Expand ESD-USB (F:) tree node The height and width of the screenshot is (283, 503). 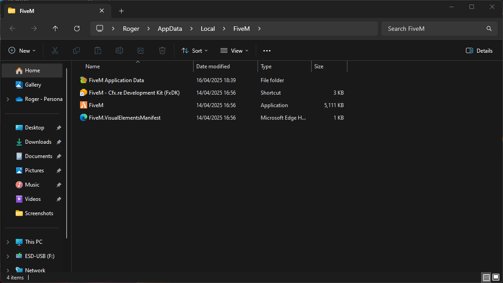pos(8,256)
